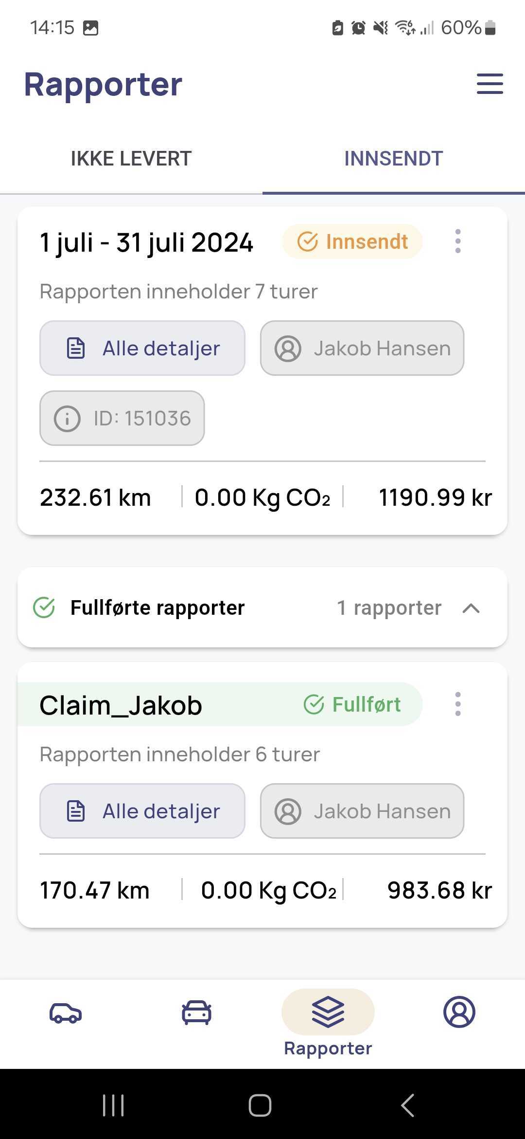Tap Jakob Hansen chip in Claim_Jakob report

click(x=362, y=811)
